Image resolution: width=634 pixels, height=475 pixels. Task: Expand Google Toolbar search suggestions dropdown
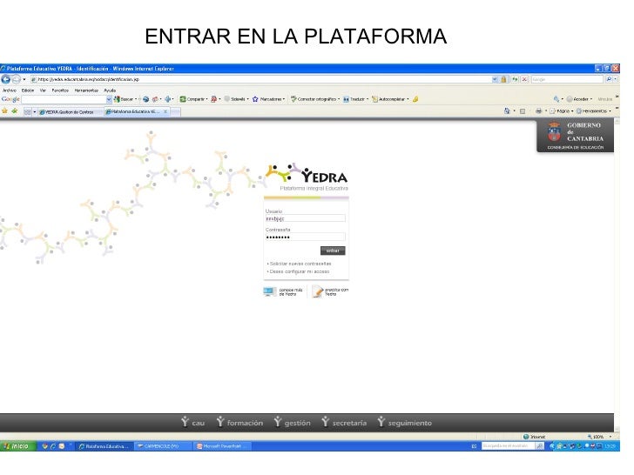109,99
